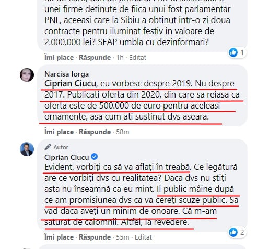Click the like reaction icon on first comment

pyautogui.click(x=233, y=52)
